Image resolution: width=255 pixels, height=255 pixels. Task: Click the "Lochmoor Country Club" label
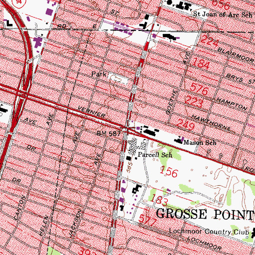pos(209,231)
